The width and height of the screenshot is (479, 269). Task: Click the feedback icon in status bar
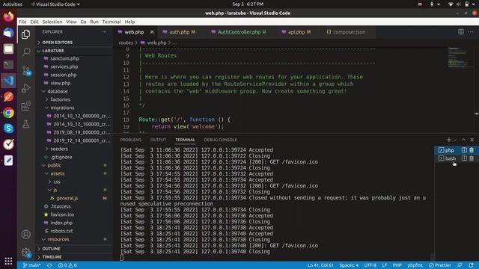(460, 265)
